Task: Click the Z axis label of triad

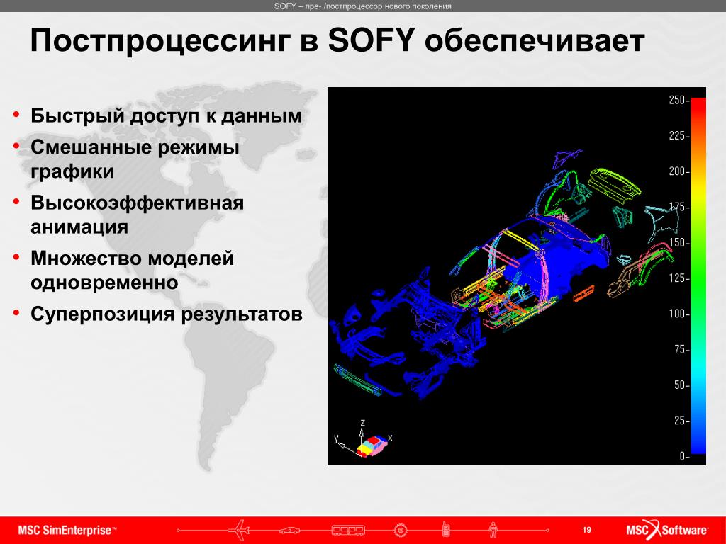Action: point(362,423)
